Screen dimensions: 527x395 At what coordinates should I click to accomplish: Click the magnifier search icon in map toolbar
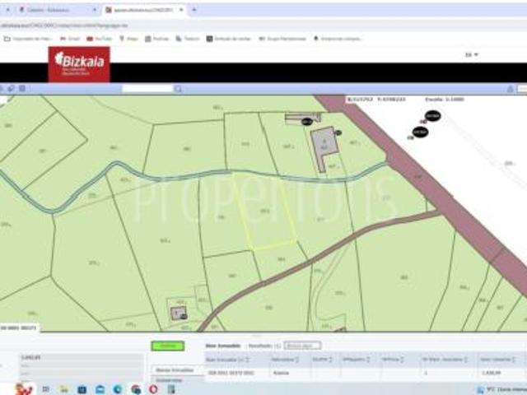coord(178,89)
